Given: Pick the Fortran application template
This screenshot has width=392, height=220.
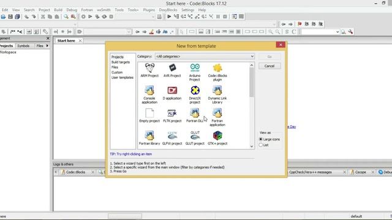Looking at the screenshot, I should click(x=217, y=117).
